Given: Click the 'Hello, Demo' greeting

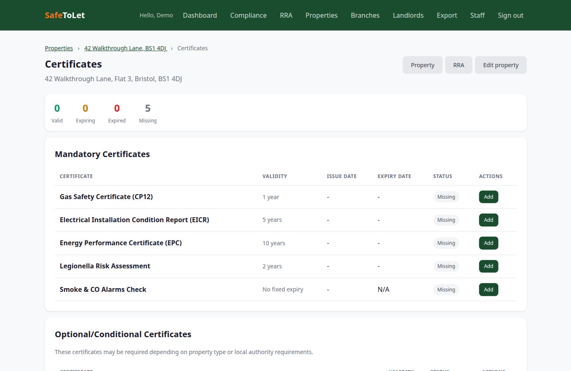Looking at the screenshot, I should [x=156, y=15].
